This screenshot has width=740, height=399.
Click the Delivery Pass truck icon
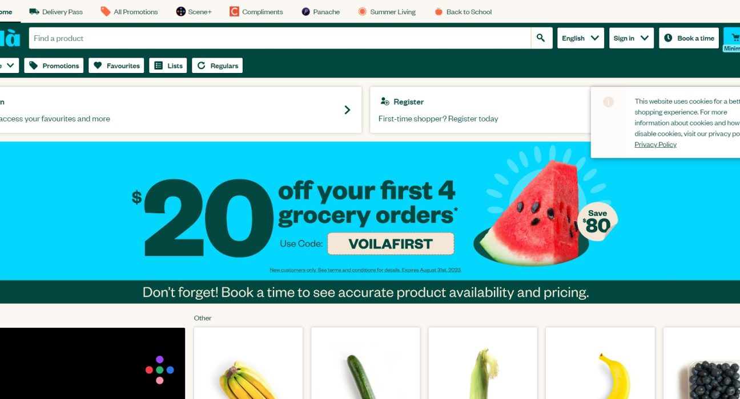pos(34,11)
